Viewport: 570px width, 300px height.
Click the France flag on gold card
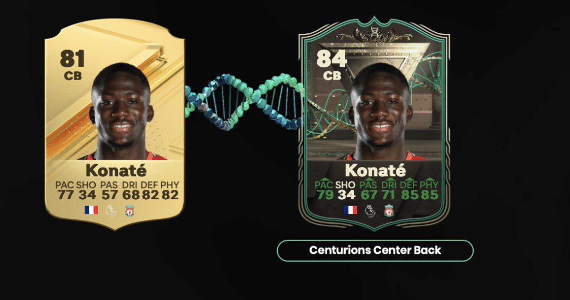point(91,210)
